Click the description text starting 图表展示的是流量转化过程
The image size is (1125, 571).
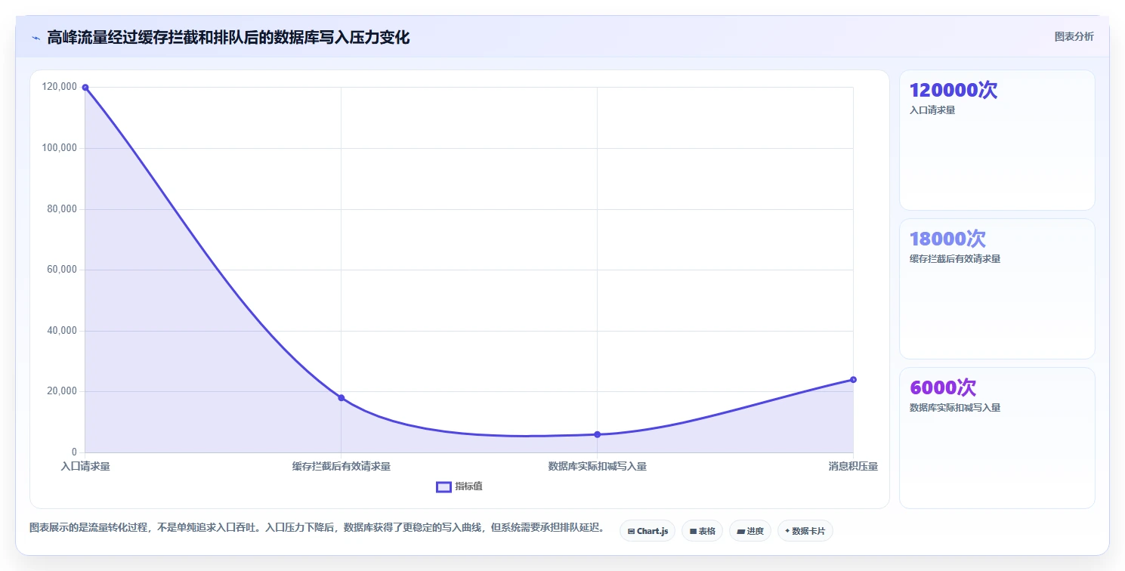[317, 528]
